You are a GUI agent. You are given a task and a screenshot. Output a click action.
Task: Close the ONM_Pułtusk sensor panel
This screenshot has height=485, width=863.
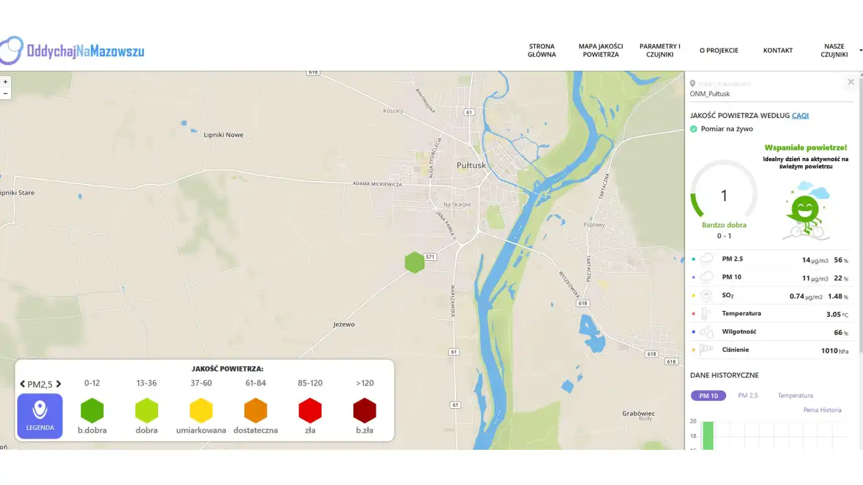pos(850,82)
